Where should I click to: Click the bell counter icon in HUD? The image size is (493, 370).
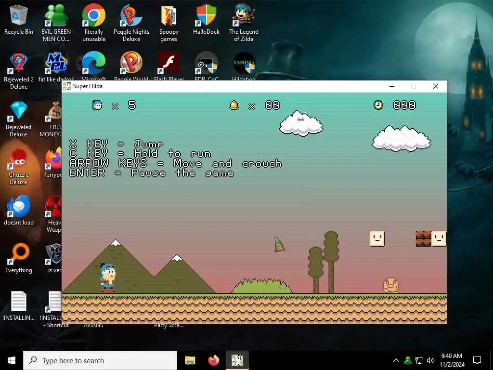coord(234,105)
